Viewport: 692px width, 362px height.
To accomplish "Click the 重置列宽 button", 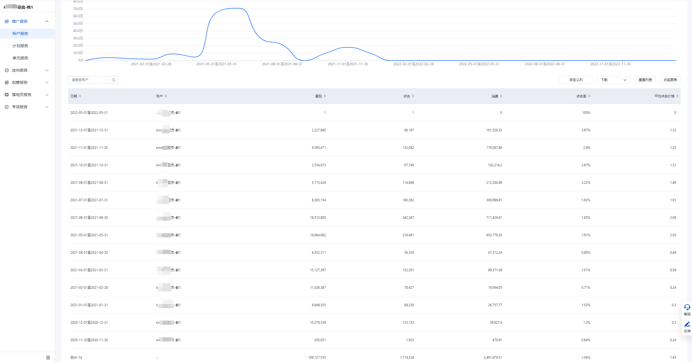I will pos(645,80).
